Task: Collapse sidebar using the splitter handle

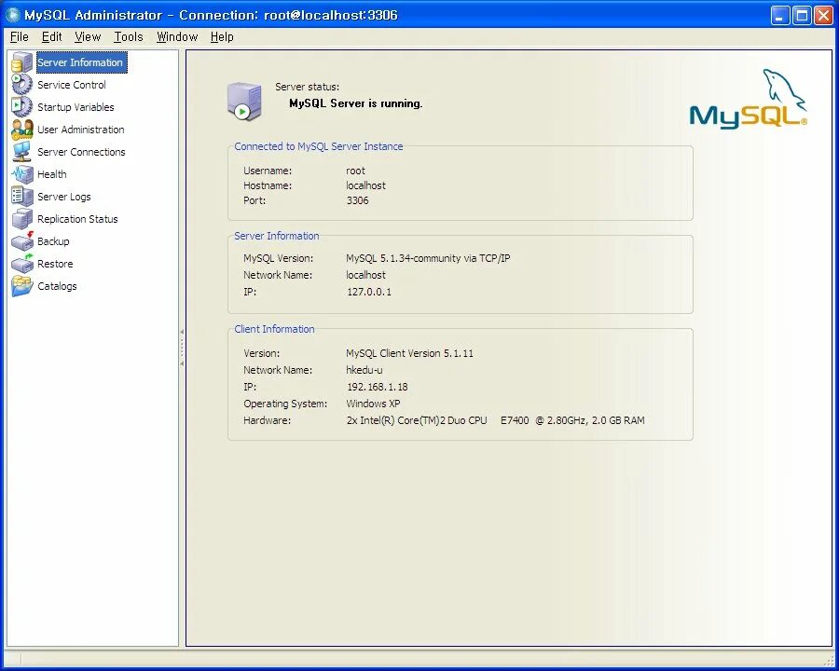Action: point(182,348)
